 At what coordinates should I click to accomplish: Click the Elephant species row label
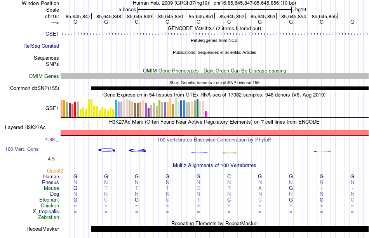(49, 200)
